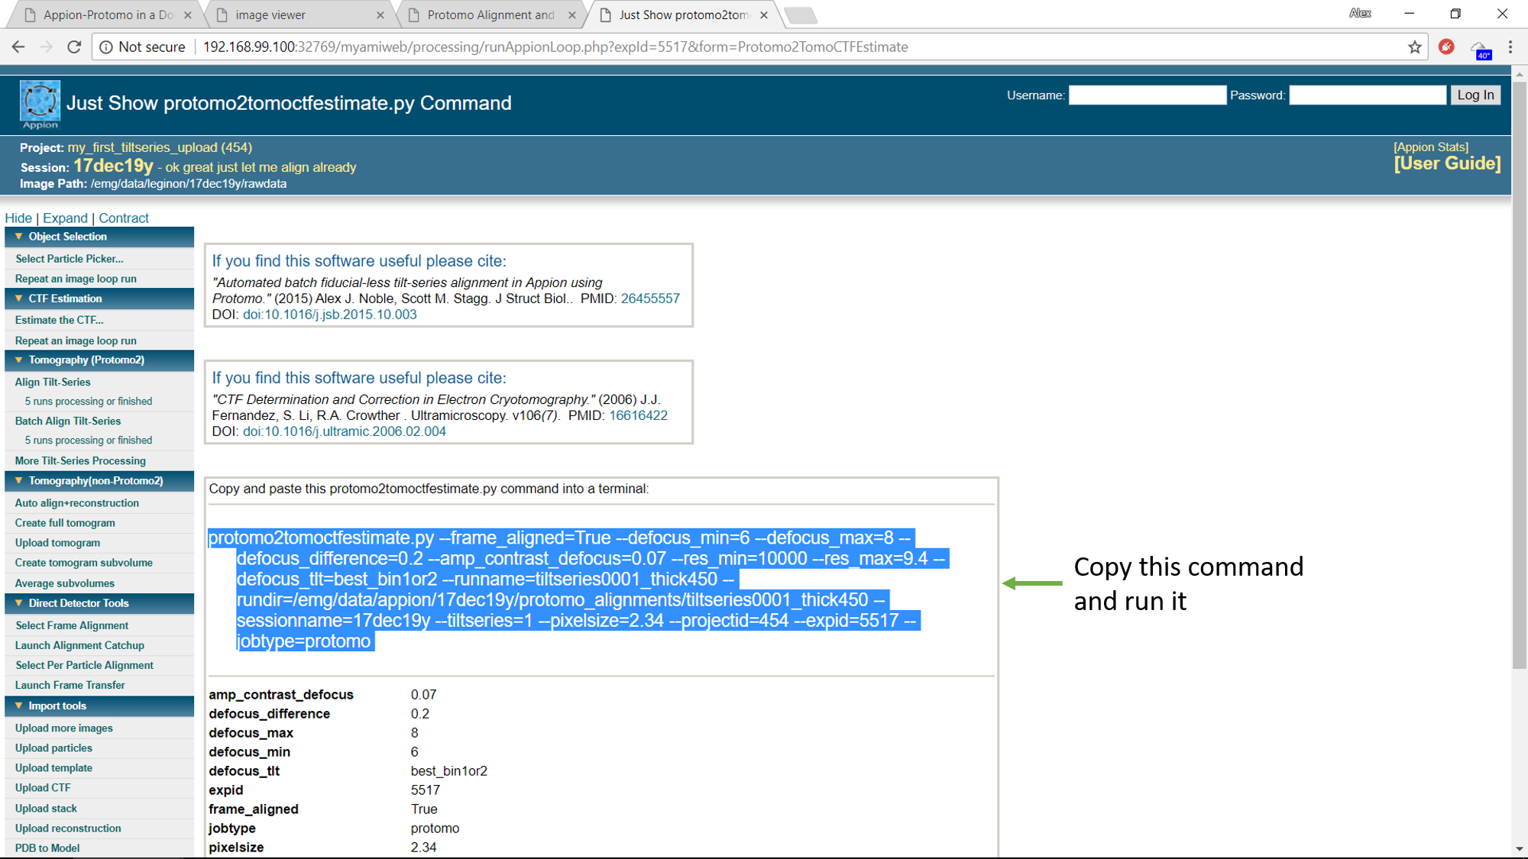This screenshot has width=1528, height=859.
Task: Click the cloud extension icon with badge
Action: click(x=1480, y=49)
